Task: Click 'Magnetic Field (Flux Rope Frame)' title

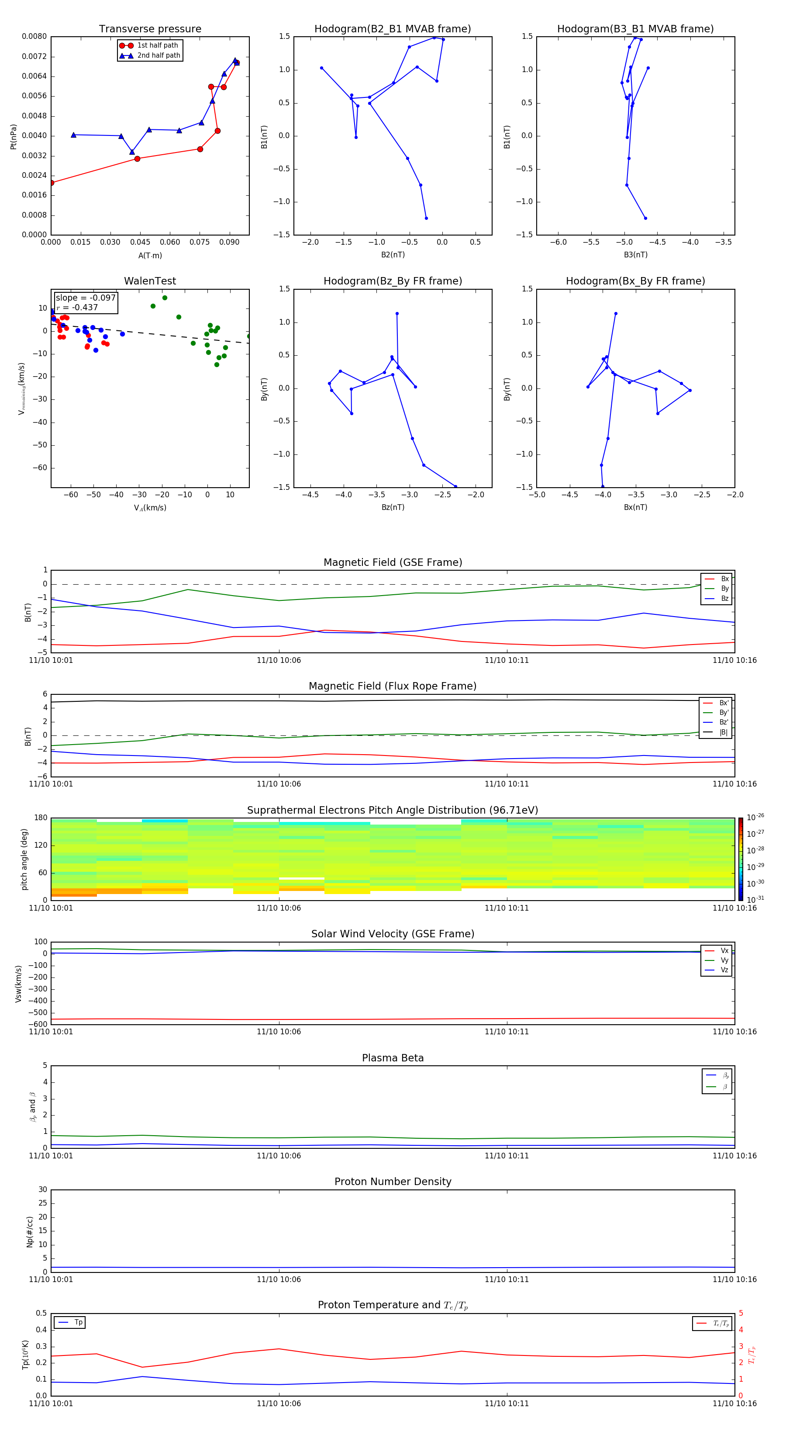Action: point(393,686)
